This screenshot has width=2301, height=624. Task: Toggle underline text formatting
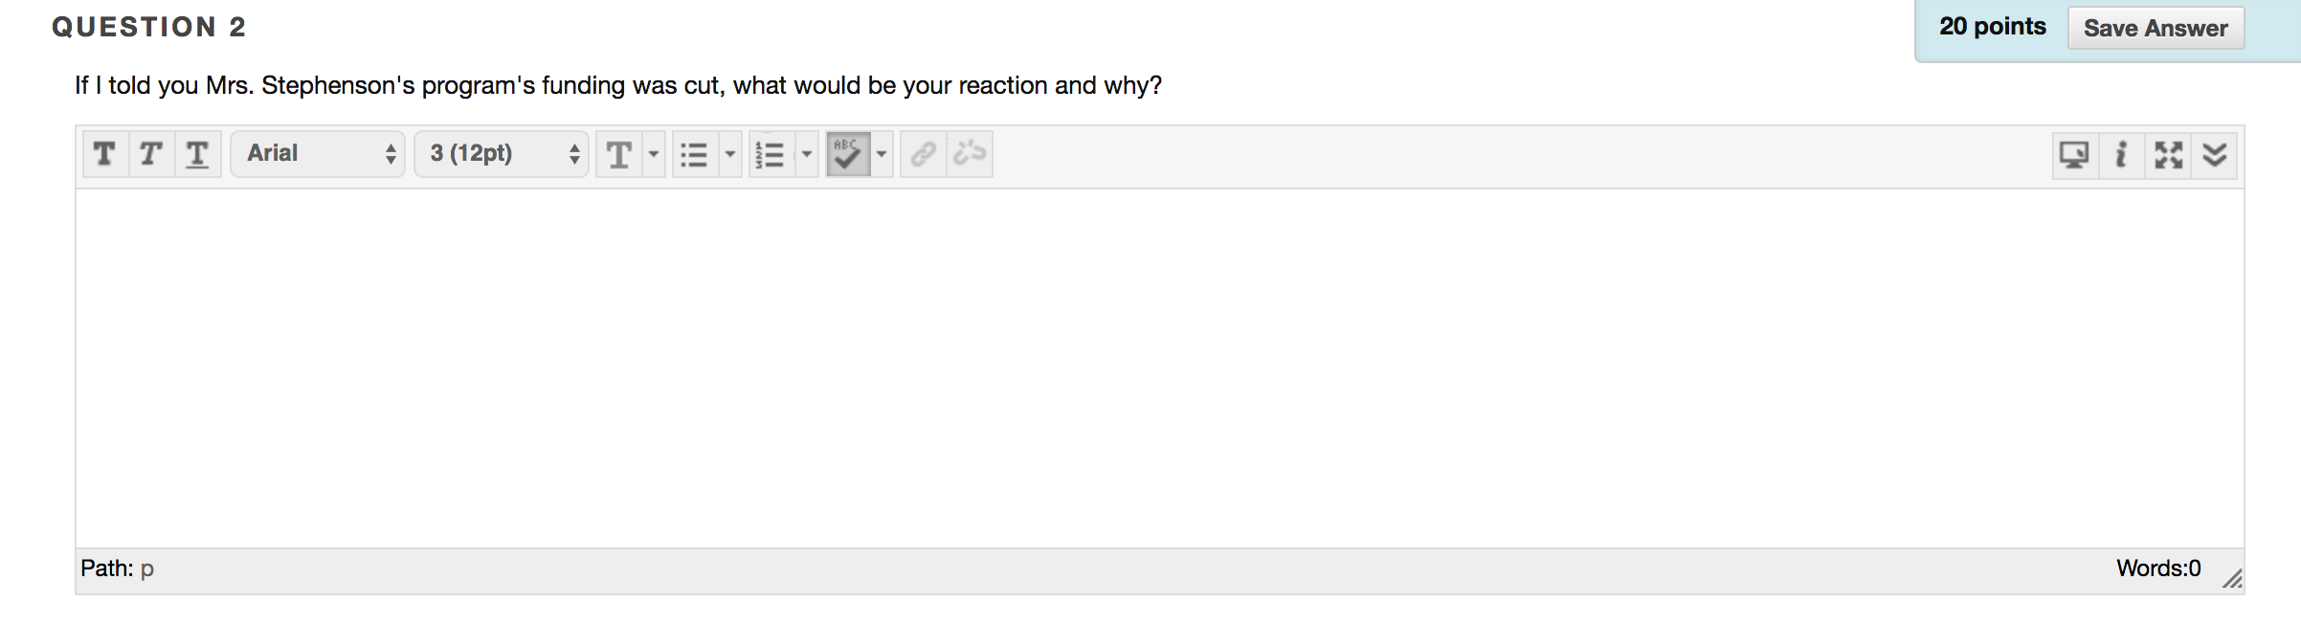pyautogui.click(x=197, y=154)
